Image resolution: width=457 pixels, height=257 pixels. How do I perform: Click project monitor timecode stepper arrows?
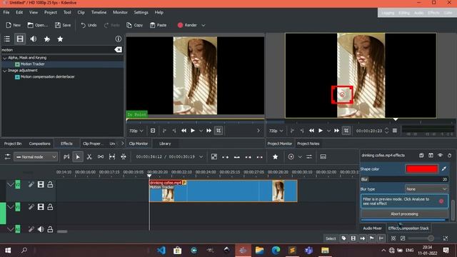(x=386, y=131)
